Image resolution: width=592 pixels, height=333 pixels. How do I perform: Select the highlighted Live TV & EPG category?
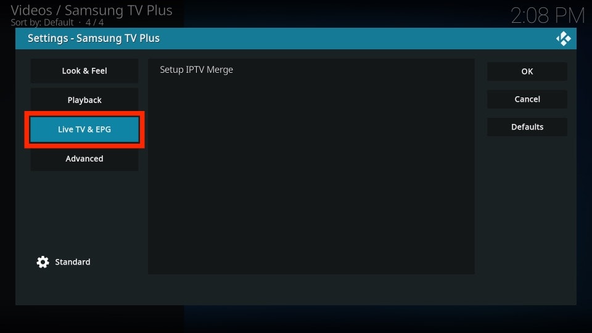pyautogui.click(x=84, y=129)
